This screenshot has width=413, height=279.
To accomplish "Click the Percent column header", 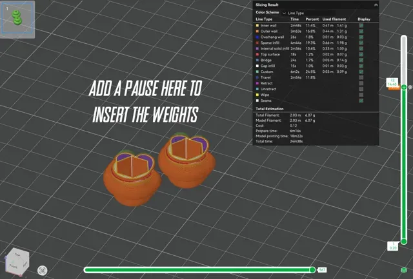I will click(x=312, y=19).
